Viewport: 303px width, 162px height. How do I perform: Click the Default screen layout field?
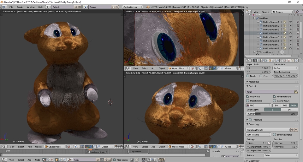click(62, 7)
